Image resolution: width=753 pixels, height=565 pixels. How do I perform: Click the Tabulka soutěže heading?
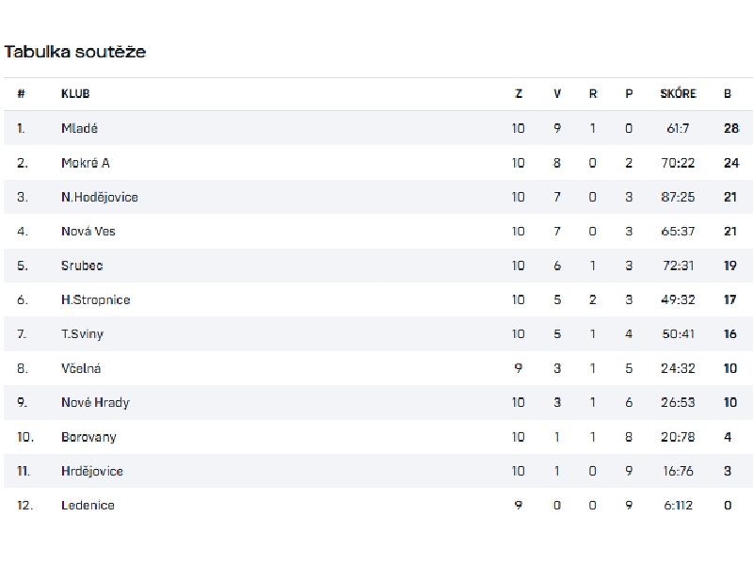coord(75,51)
